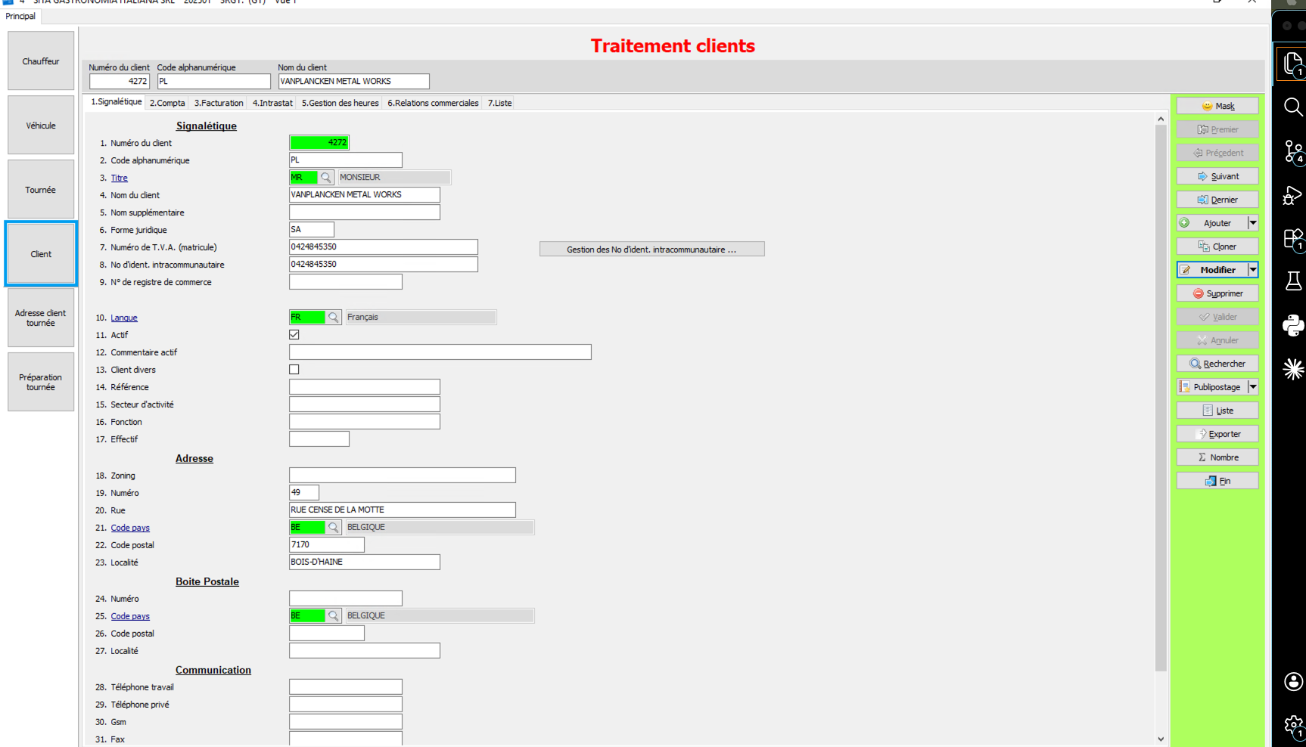Clone the client with Cloner

point(1217,246)
